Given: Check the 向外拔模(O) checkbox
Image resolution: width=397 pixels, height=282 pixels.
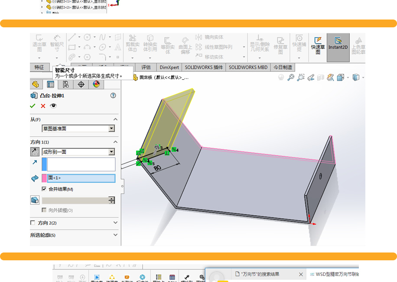Looking at the screenshot, I should click(x=44, y=210).
